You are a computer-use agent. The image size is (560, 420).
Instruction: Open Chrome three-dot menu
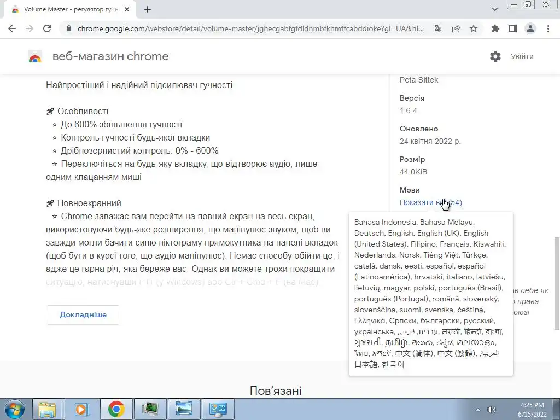click(x=548, y=28)
